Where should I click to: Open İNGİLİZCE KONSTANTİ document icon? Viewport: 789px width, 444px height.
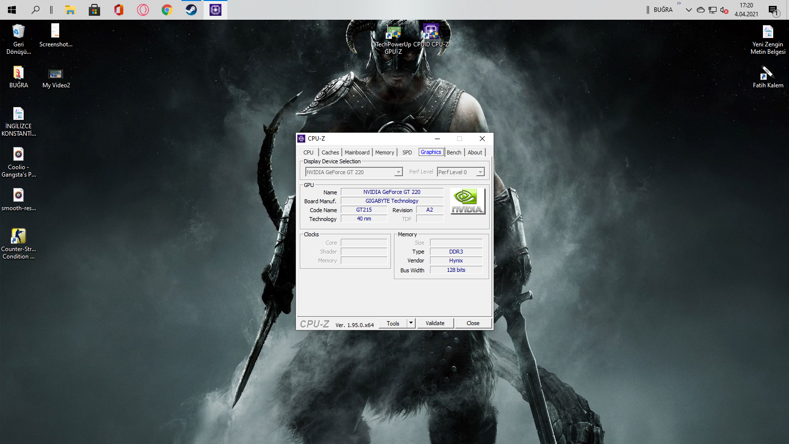pos(19,122)
